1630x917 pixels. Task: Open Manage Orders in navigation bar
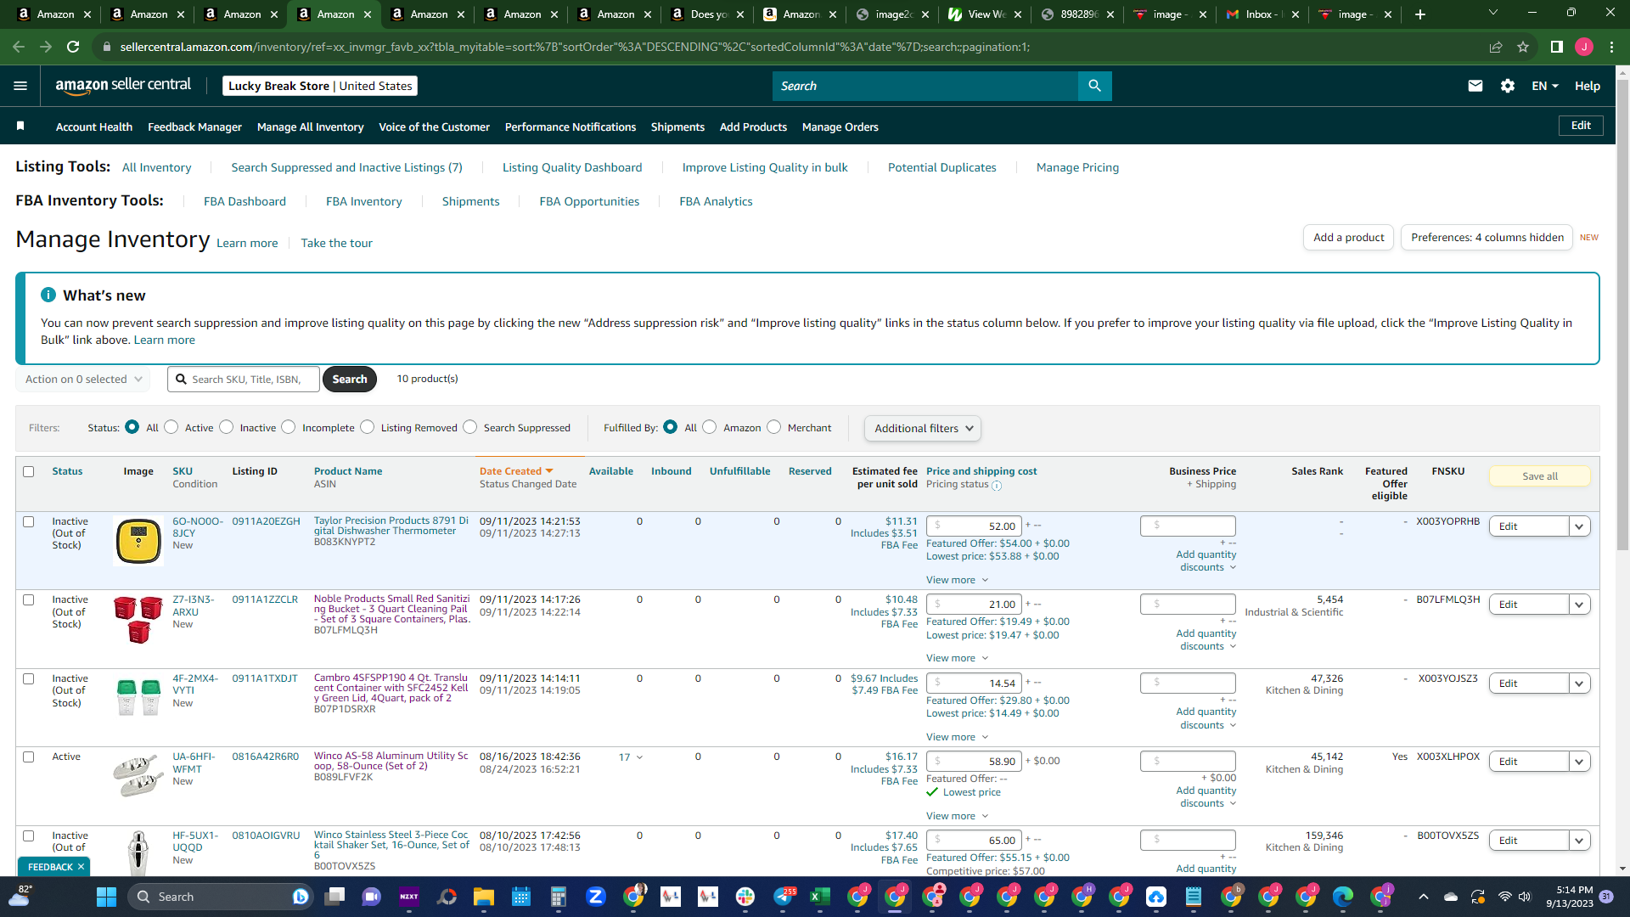coord(840,127)
